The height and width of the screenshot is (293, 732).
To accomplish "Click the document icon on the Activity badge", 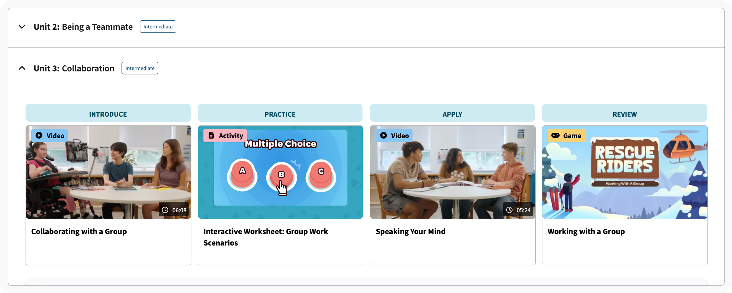I will pos(211,135).
